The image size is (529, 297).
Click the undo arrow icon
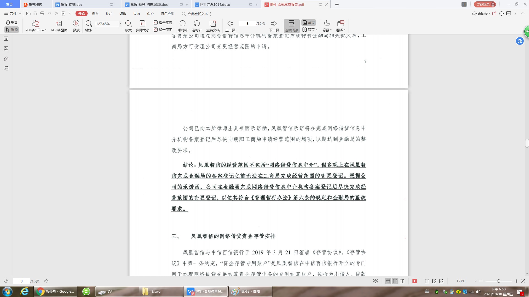[49, 13]
